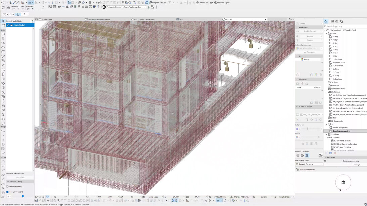Click the orbit icon in the small toolbar
Screen dimensions: 367x206
pyautogui.click(x=18, y=14)
